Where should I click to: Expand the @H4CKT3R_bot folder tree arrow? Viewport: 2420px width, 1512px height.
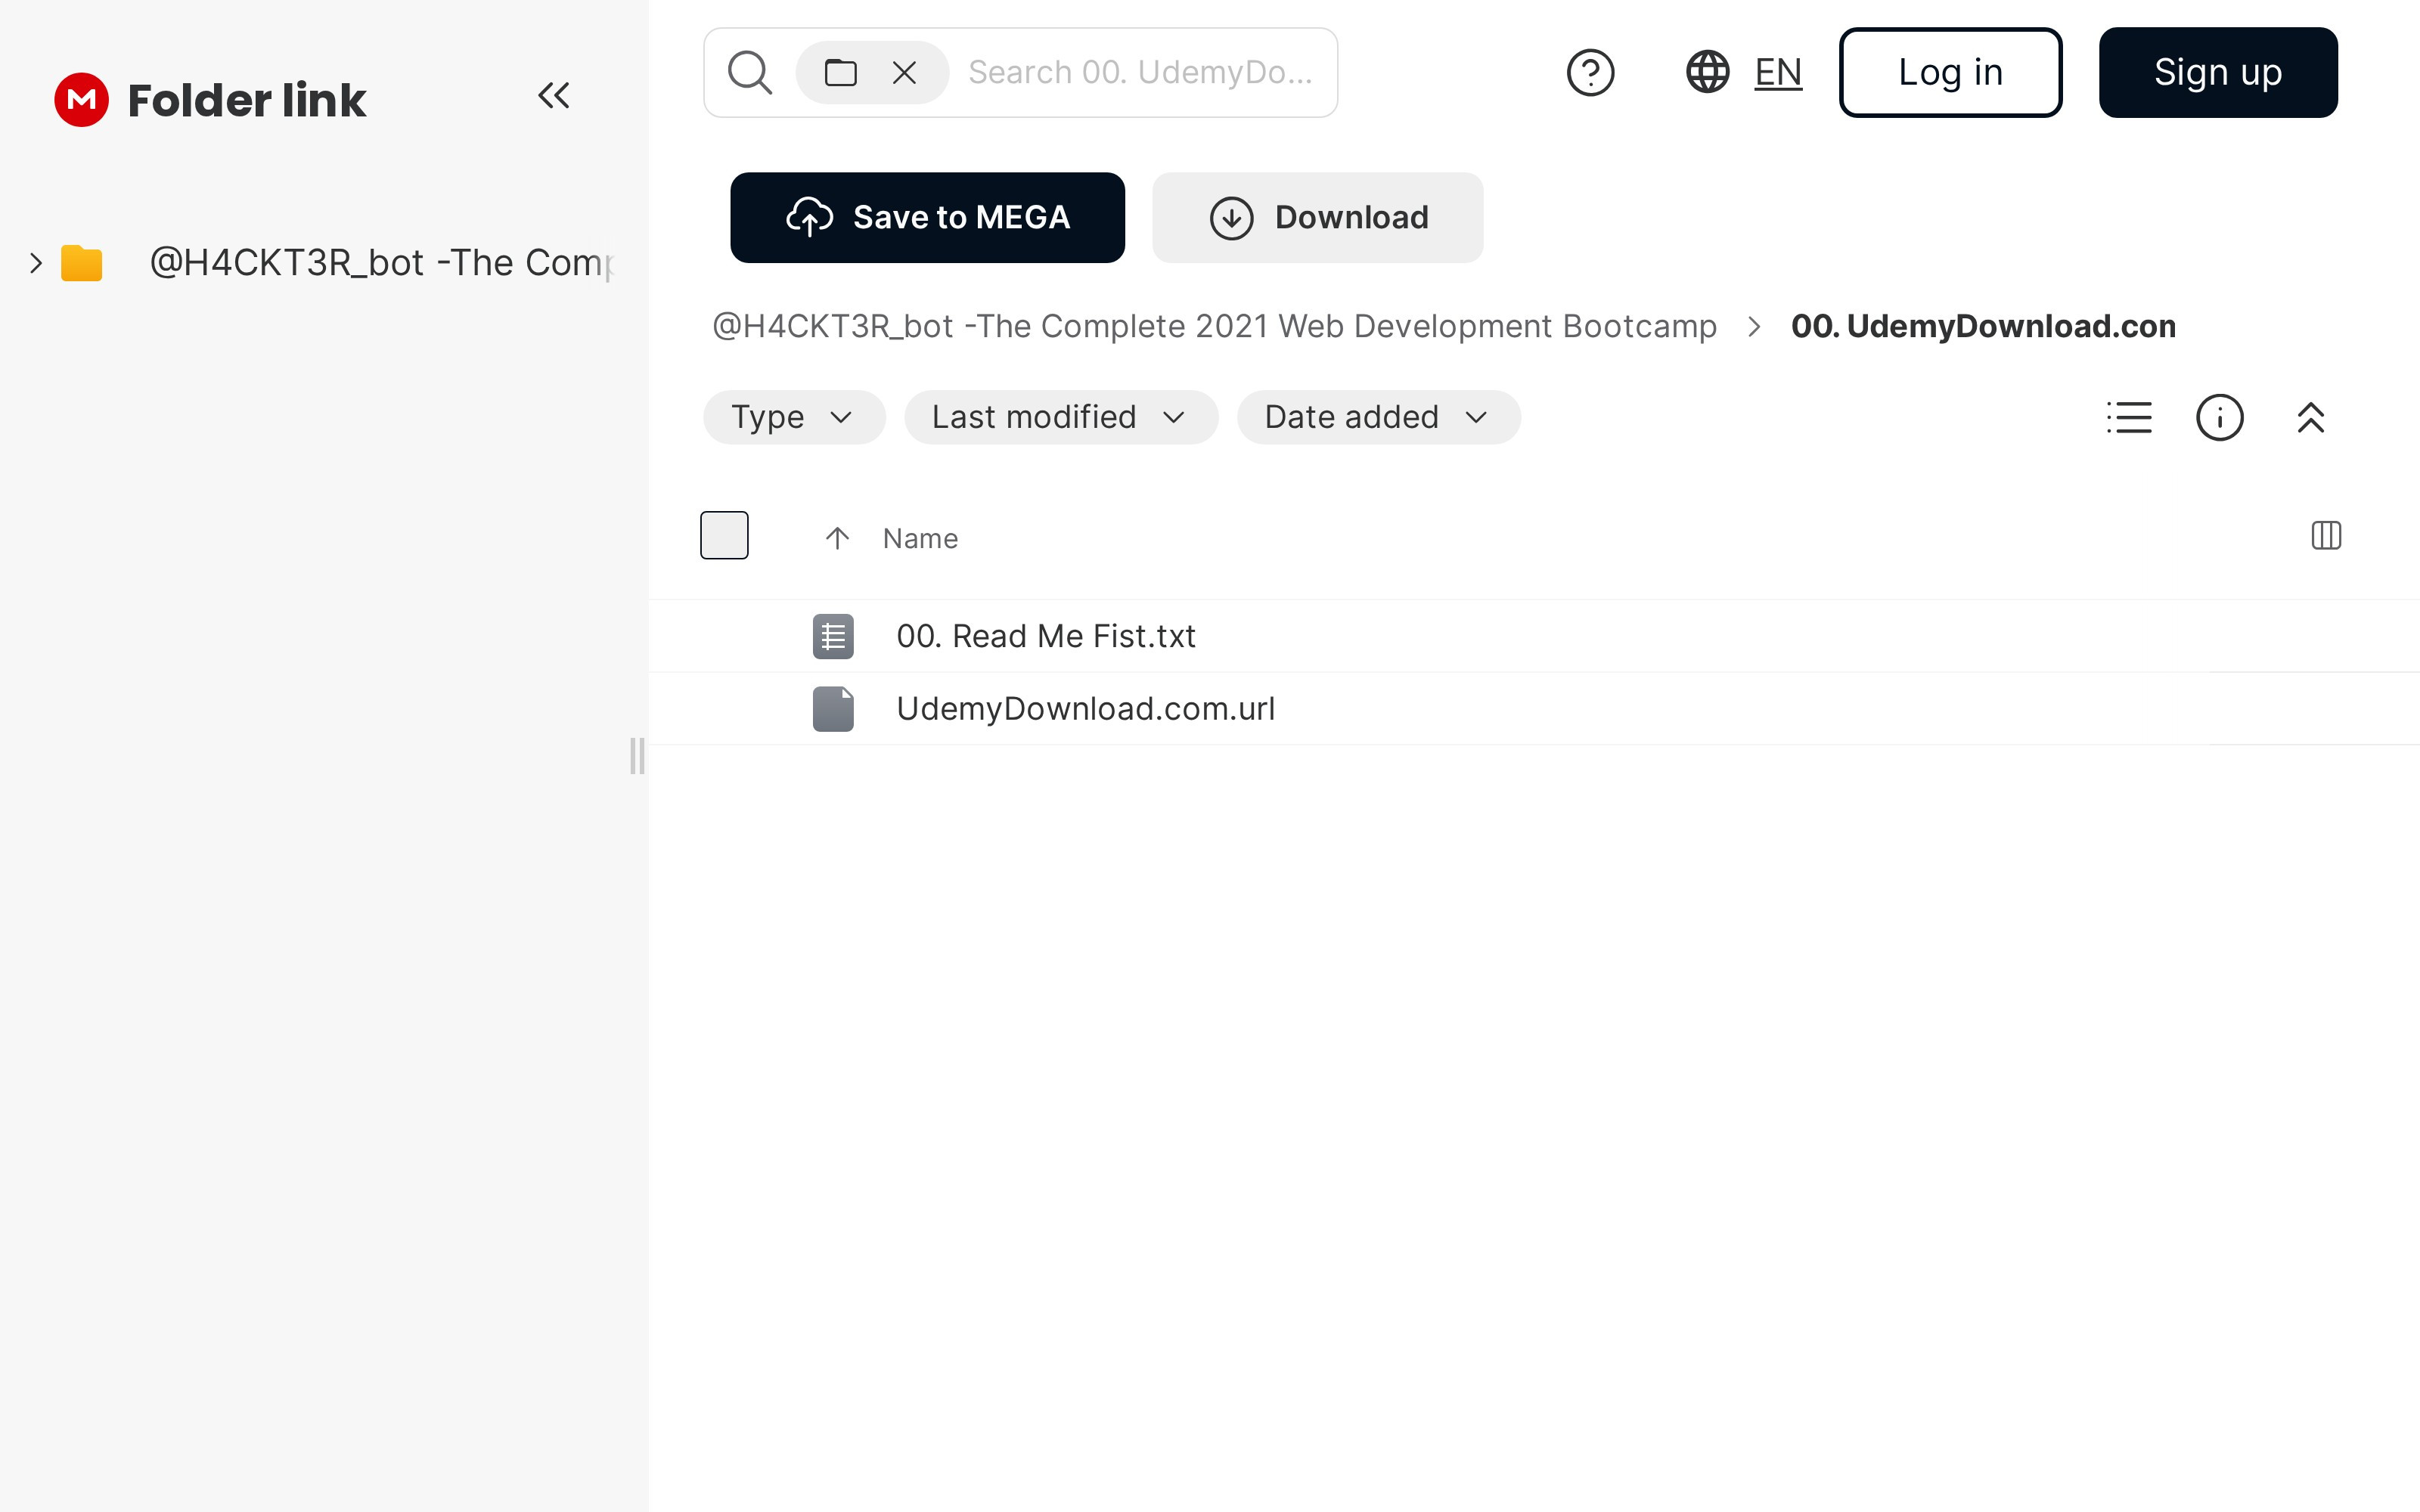tap(36, 263)
